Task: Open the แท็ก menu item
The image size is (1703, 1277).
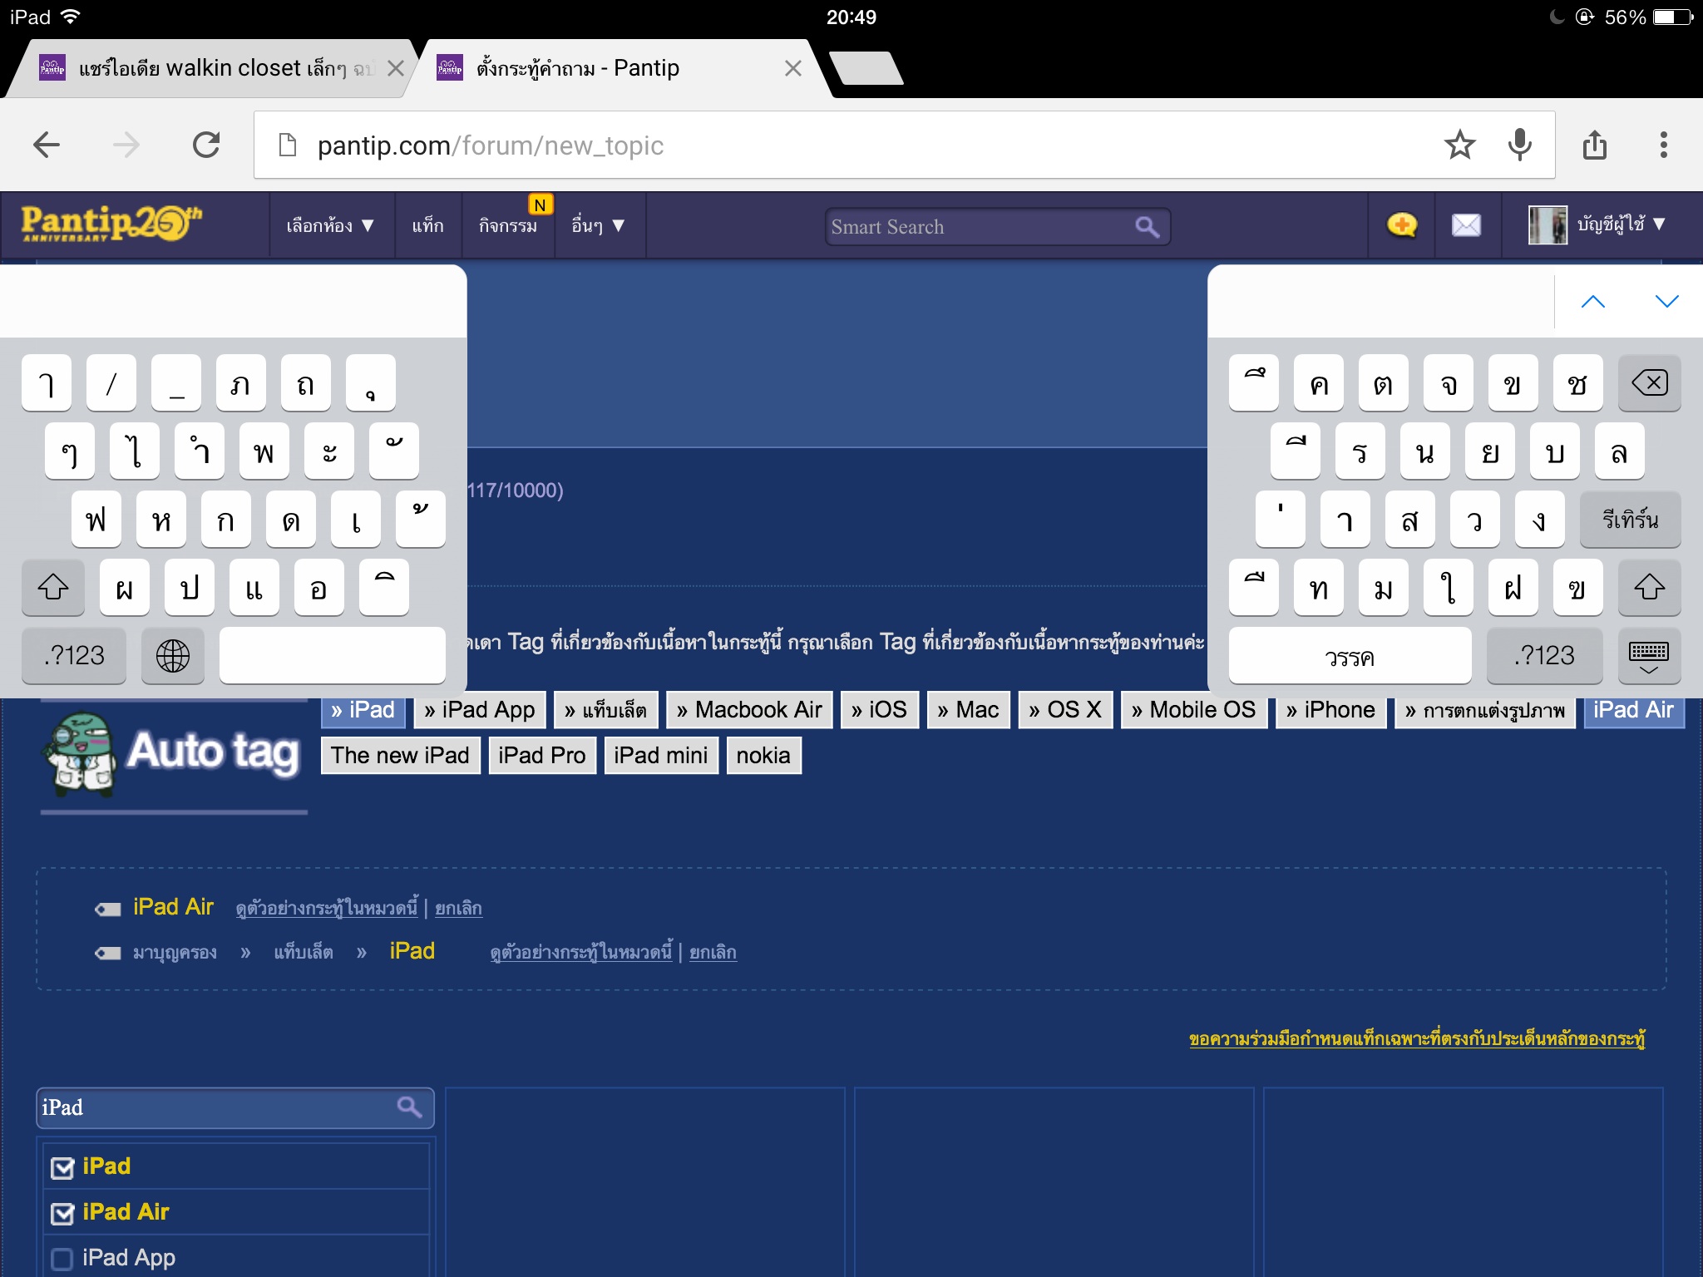Action: 427,225
